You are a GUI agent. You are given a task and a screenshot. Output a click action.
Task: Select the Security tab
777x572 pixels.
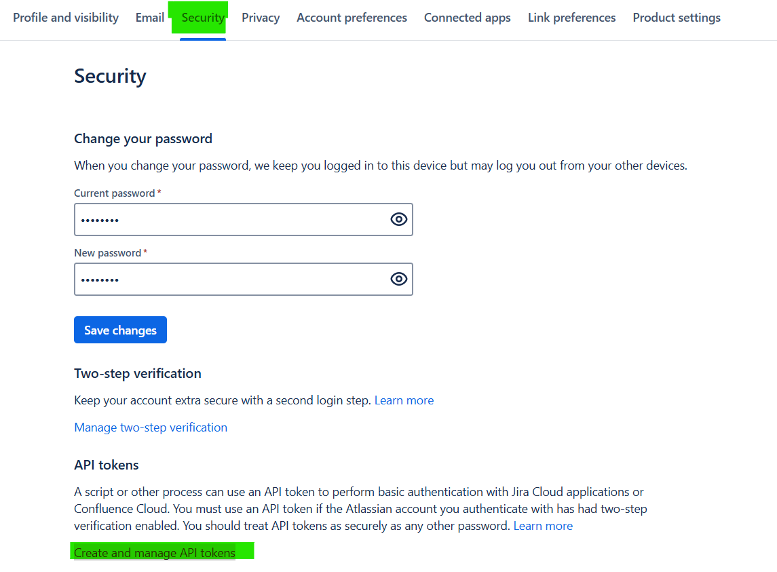pyautogui.click(x=203, y=18)
